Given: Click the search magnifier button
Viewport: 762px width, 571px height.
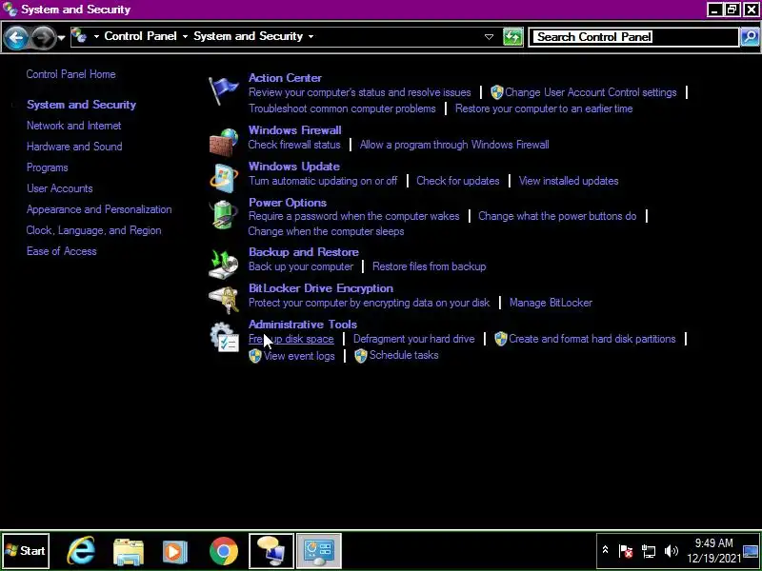Looking at the screenshot, I should tap(751, 37).
